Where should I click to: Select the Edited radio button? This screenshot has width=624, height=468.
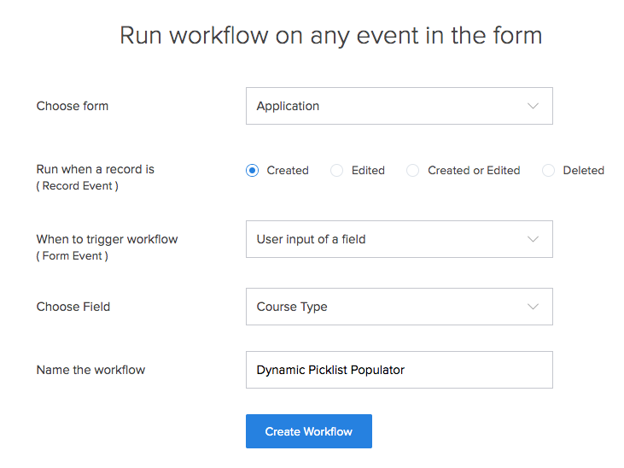click(336, 171)
